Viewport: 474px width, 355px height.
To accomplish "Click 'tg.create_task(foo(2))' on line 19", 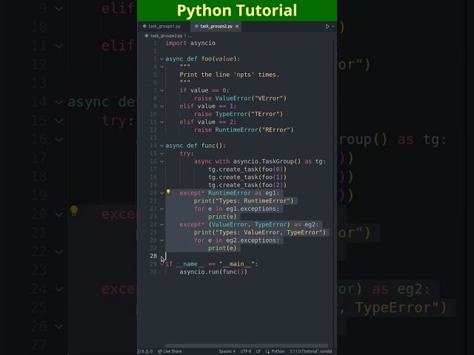I will coord(247,185).
